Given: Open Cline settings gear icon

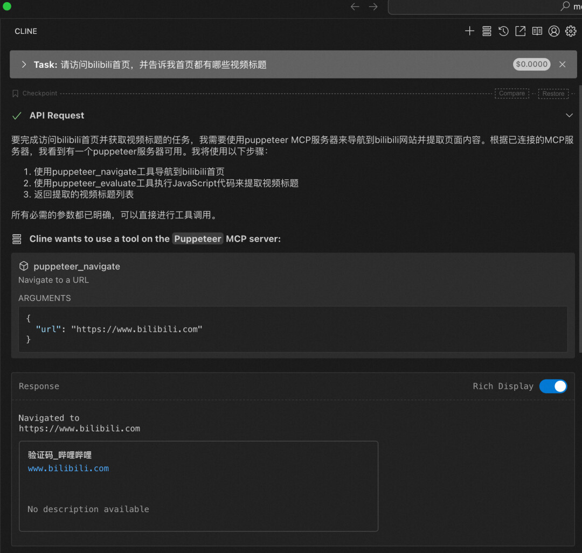Looking at the screenshot, I should (571, 31).
